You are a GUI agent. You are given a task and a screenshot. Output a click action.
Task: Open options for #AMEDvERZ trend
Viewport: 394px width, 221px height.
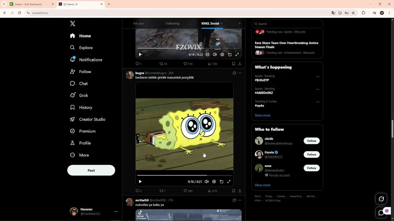pos(318,89)
